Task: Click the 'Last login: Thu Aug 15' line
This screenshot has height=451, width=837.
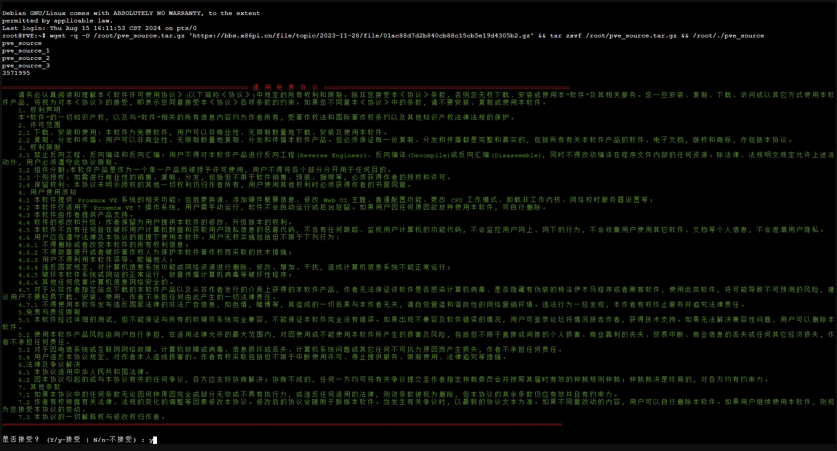Action: (x=99, y=28)
